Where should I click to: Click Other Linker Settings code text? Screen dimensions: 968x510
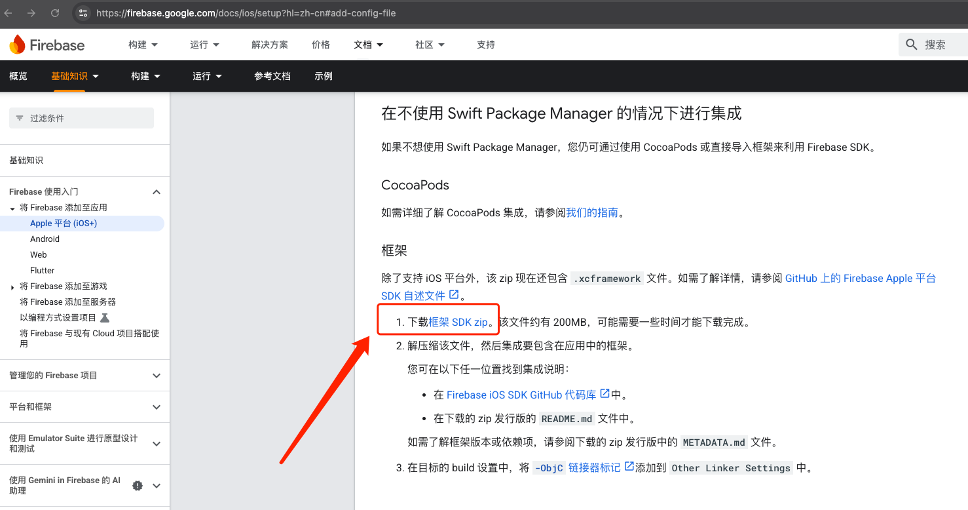click(x=731, y=468)
